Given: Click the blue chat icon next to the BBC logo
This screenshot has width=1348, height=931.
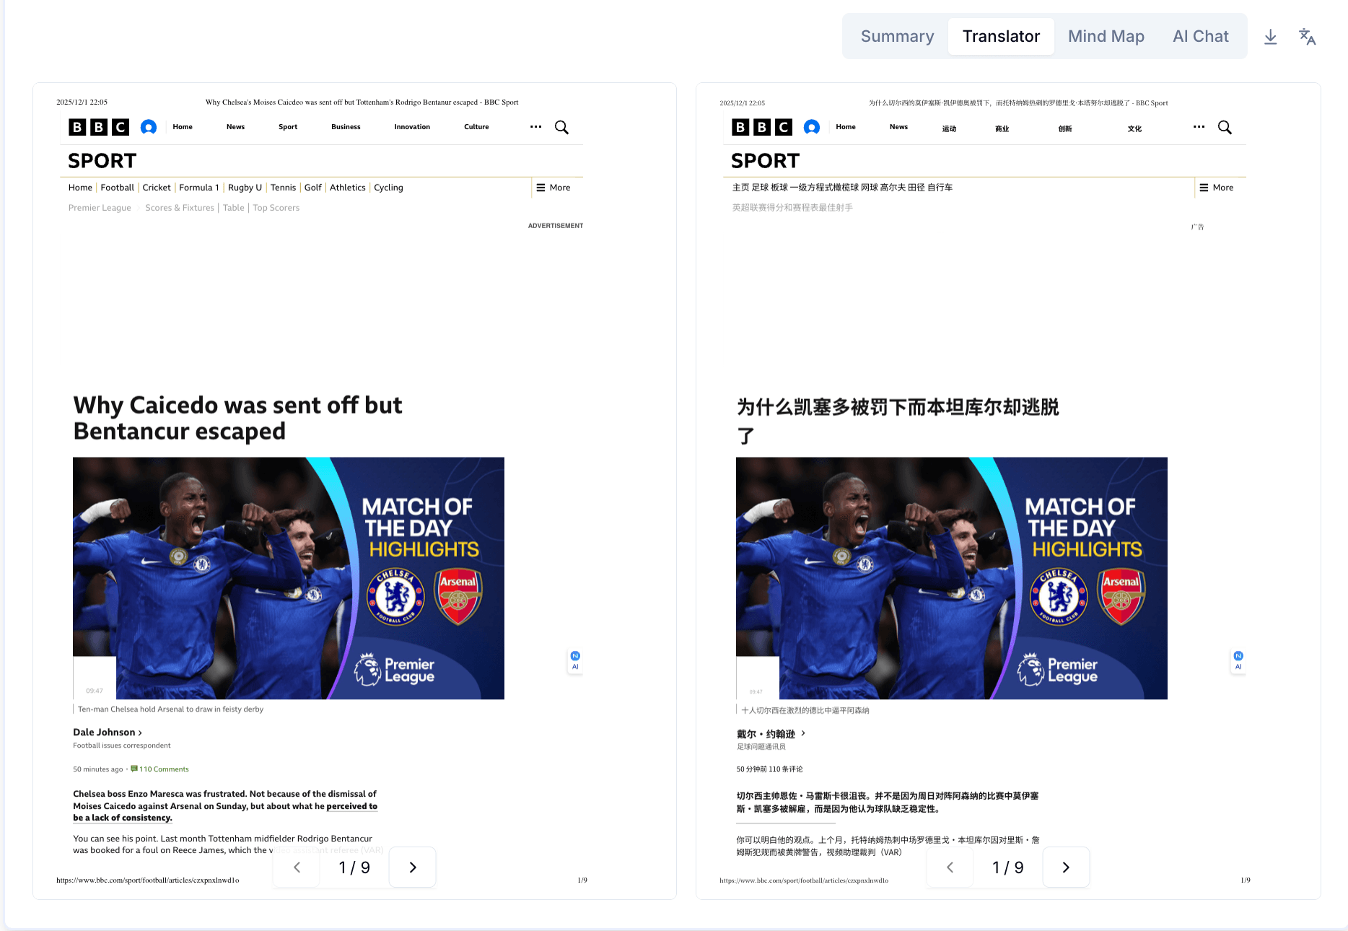Looking at the screenshot, I should tap(149, 127).
